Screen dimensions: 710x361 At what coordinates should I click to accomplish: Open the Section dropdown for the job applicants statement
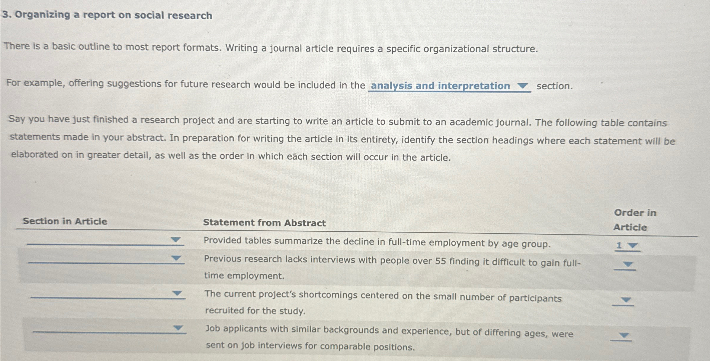[x=178, y=328]
